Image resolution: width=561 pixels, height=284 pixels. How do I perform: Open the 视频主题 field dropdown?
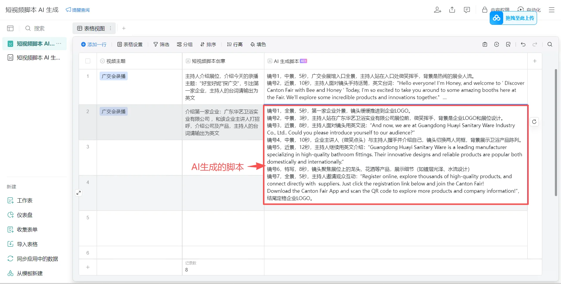[x=102, y=61]
